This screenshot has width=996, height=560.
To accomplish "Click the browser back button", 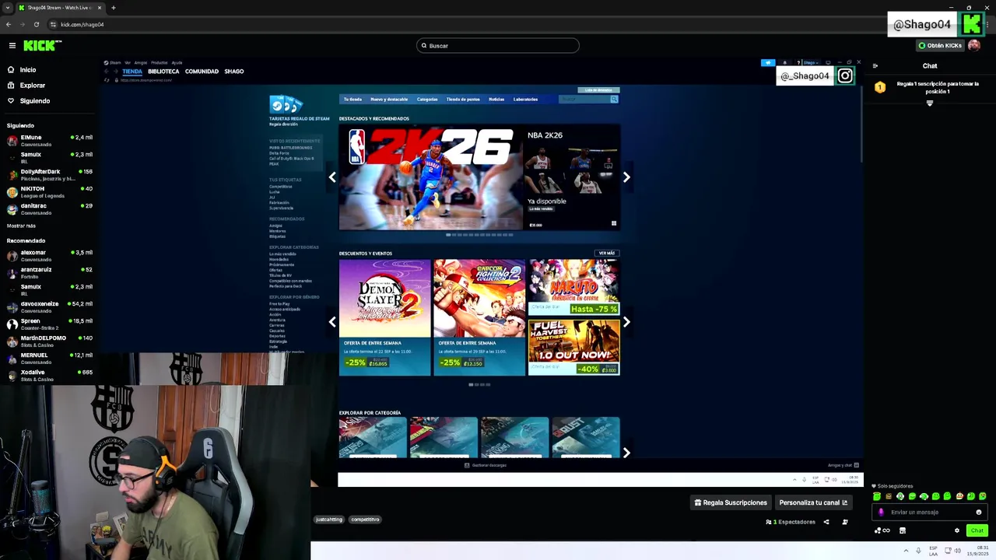I will click(x=9, y=24).
